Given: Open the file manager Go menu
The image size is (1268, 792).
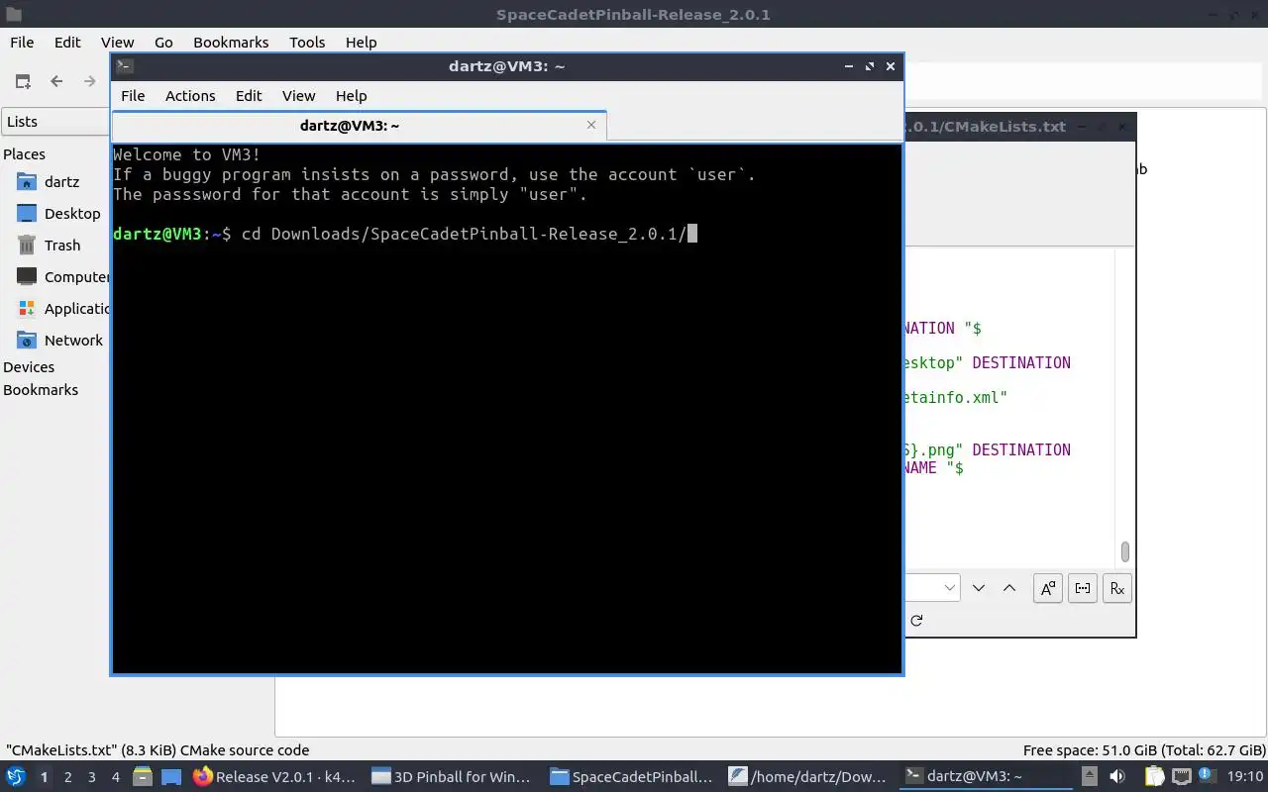Looking at the screenshot, I should [x=163, y=43].
